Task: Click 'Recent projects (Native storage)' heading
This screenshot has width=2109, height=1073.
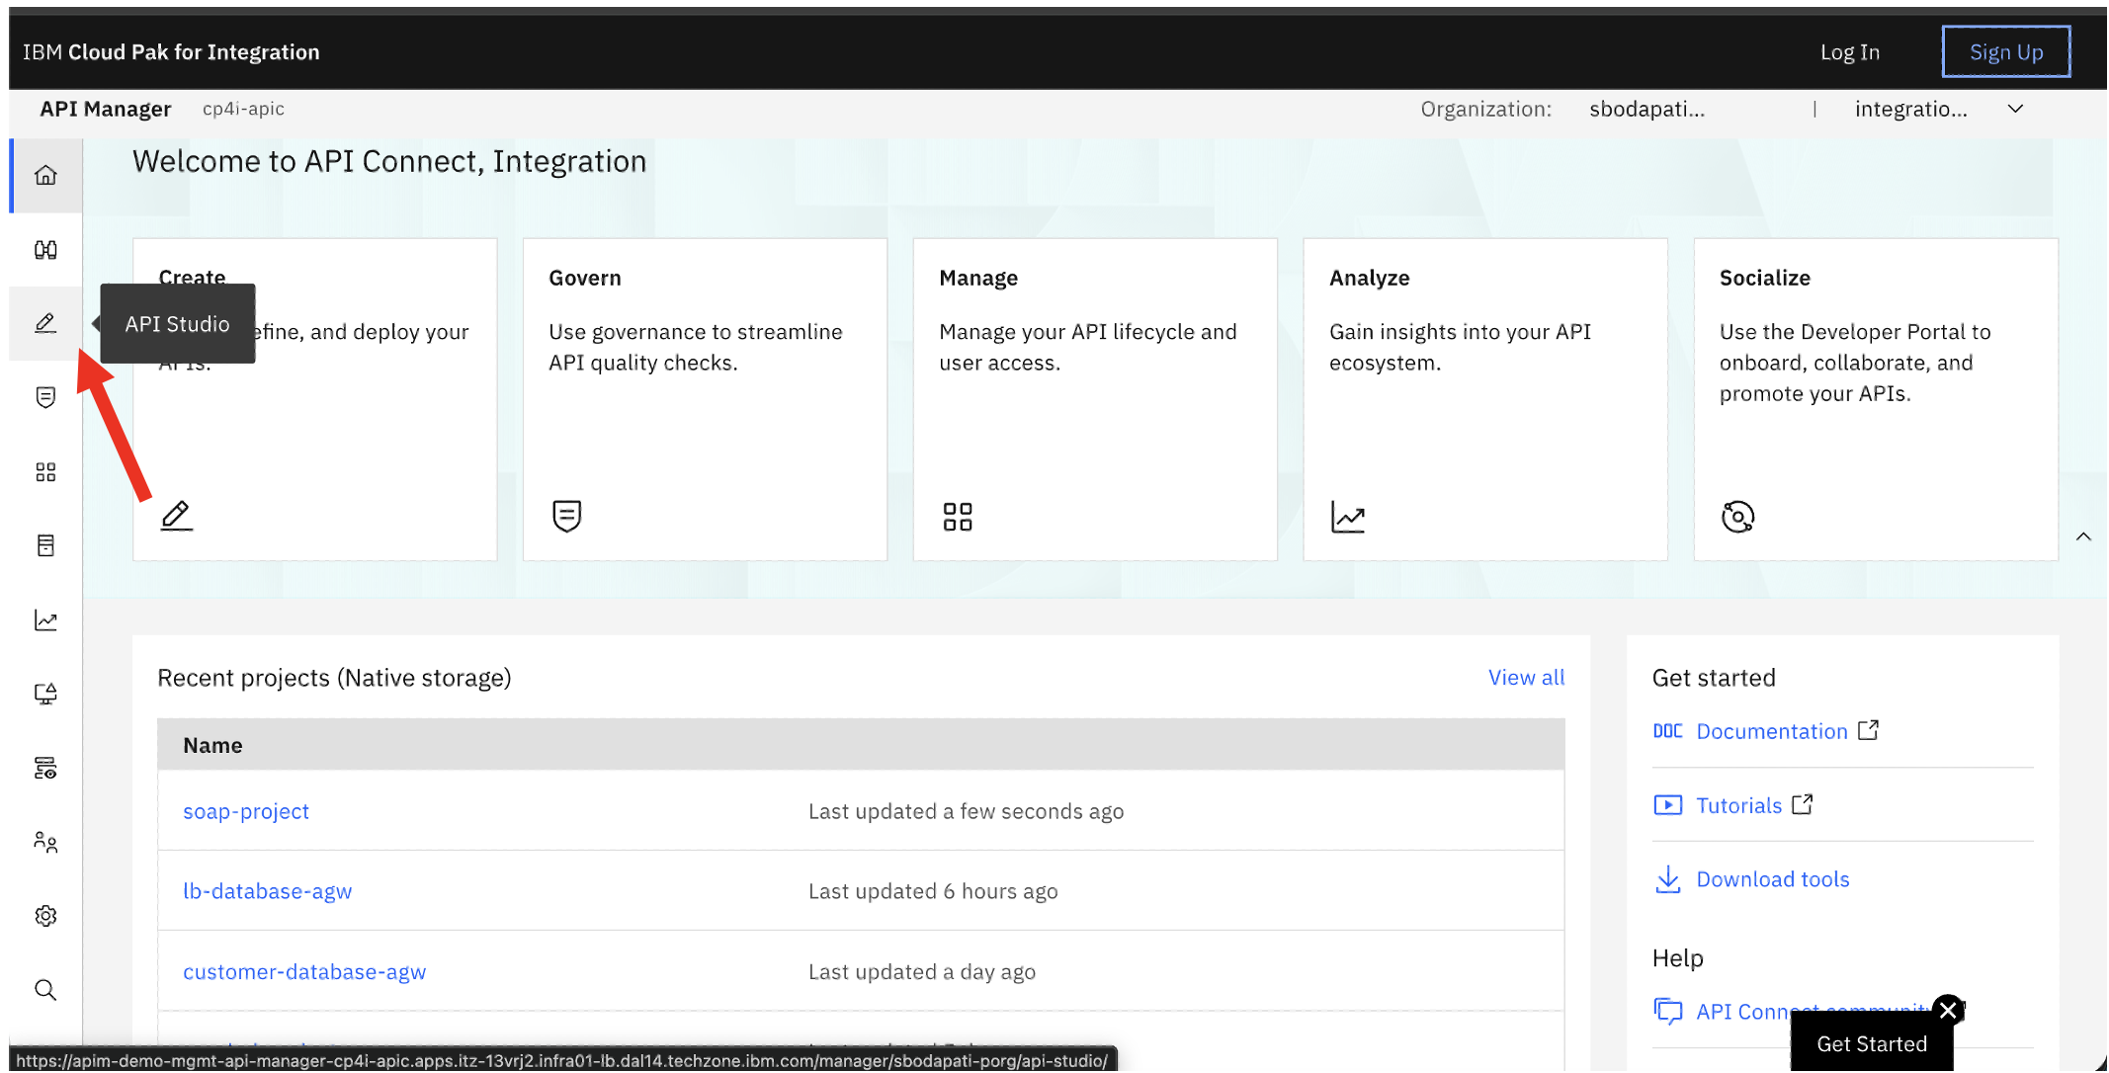Action: click(x=334, y=678)
